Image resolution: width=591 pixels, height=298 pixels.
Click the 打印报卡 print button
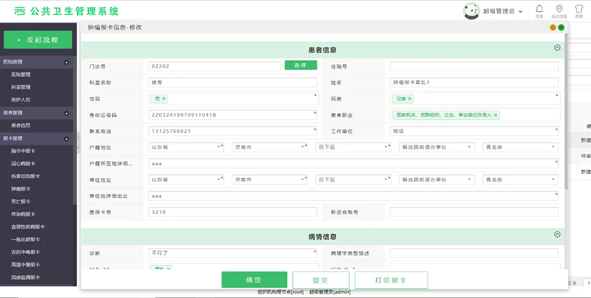coord(391,280)
